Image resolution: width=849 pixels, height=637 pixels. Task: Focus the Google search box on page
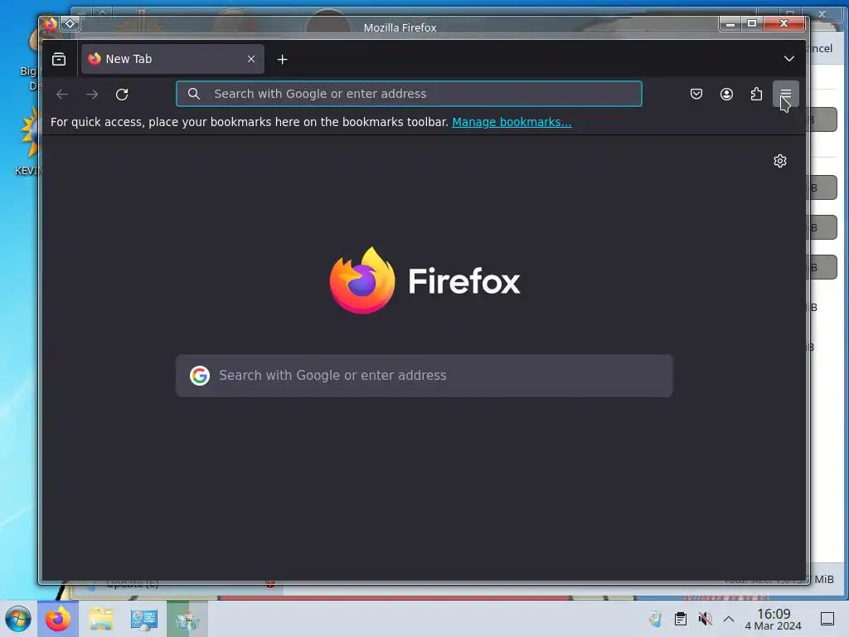click(424, 376)
